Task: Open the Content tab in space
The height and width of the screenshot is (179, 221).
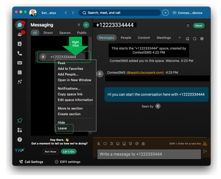Action: click(x=144, y=38)
